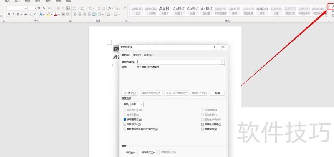Expand 查找内容 history dropdown
The image size is (334, 157).
pos(223,62)
